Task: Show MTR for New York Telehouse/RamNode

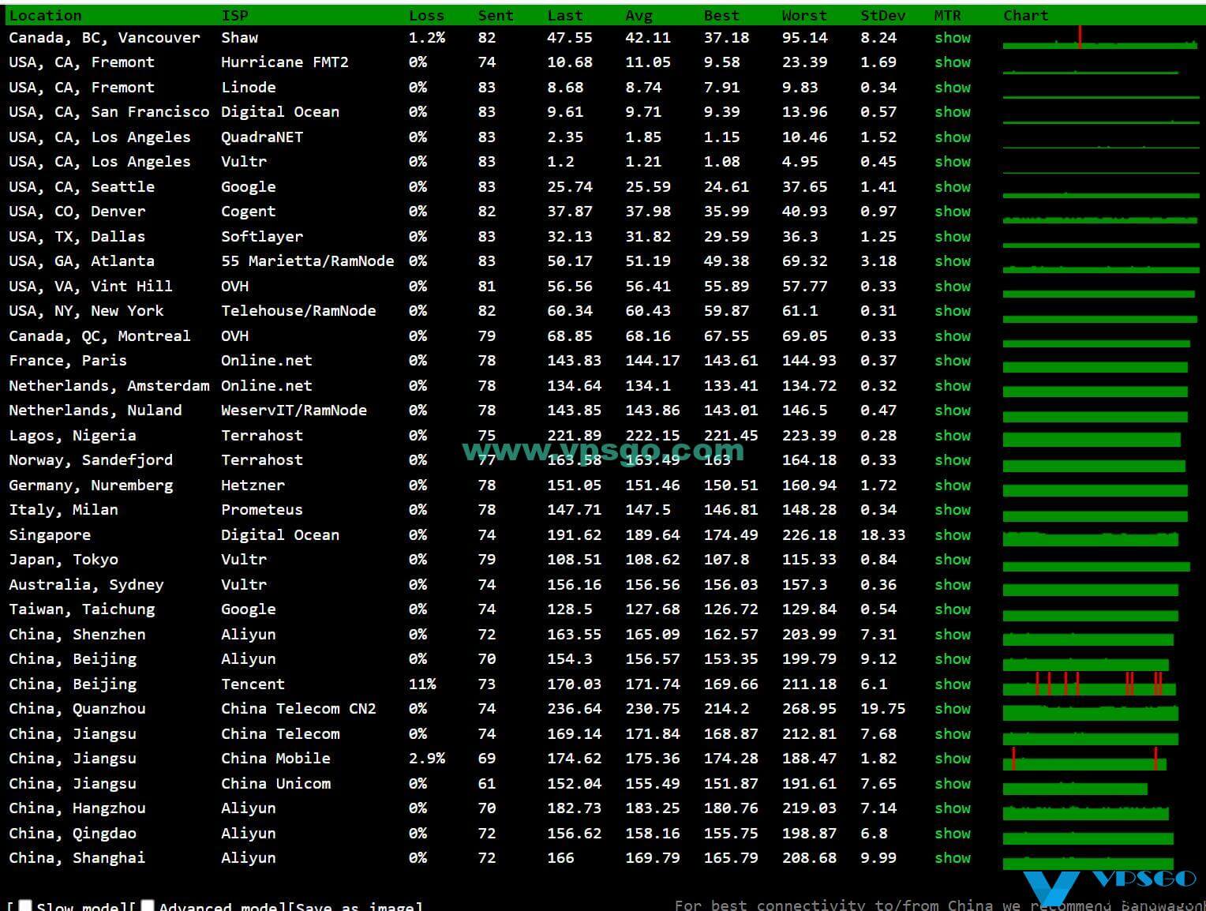Action: (x=953, y=311)
